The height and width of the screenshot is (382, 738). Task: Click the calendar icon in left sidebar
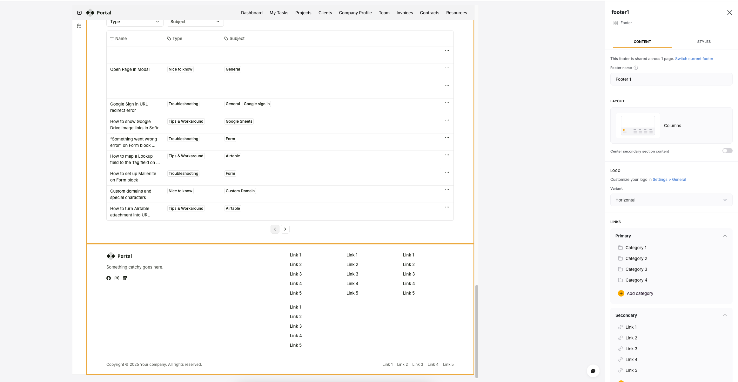pos(79,26)
